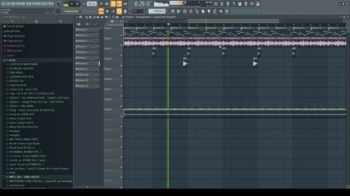
Task: Click the download content library icon
Action: point(258,4)
